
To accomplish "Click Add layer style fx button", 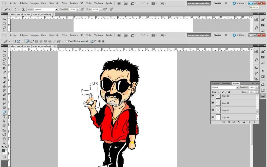I will (229, 122).
